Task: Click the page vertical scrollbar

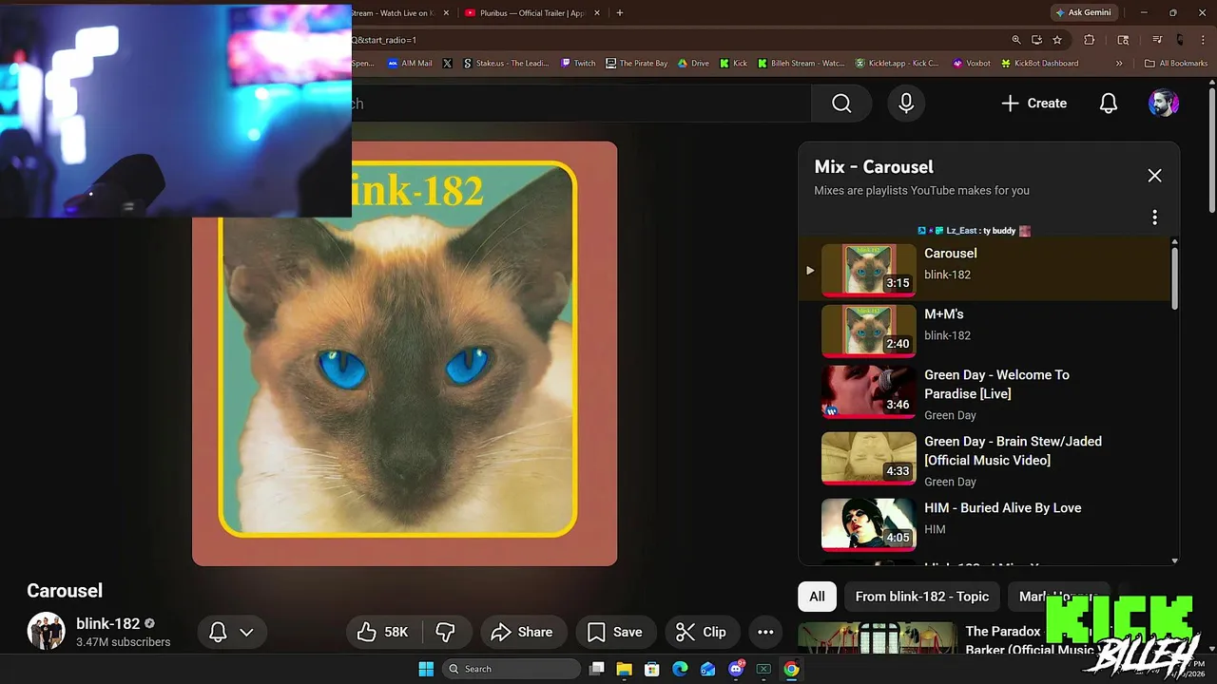Action: [1211, 152]
